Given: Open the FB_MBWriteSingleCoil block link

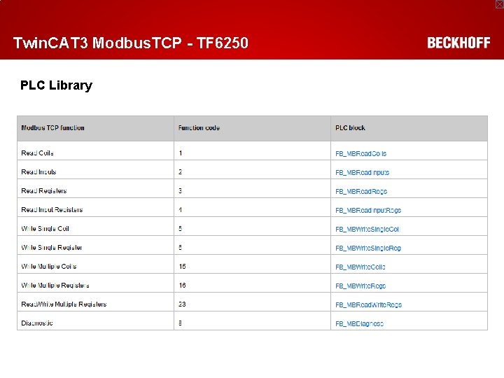Looking at the screenshot, I should 367,229.
